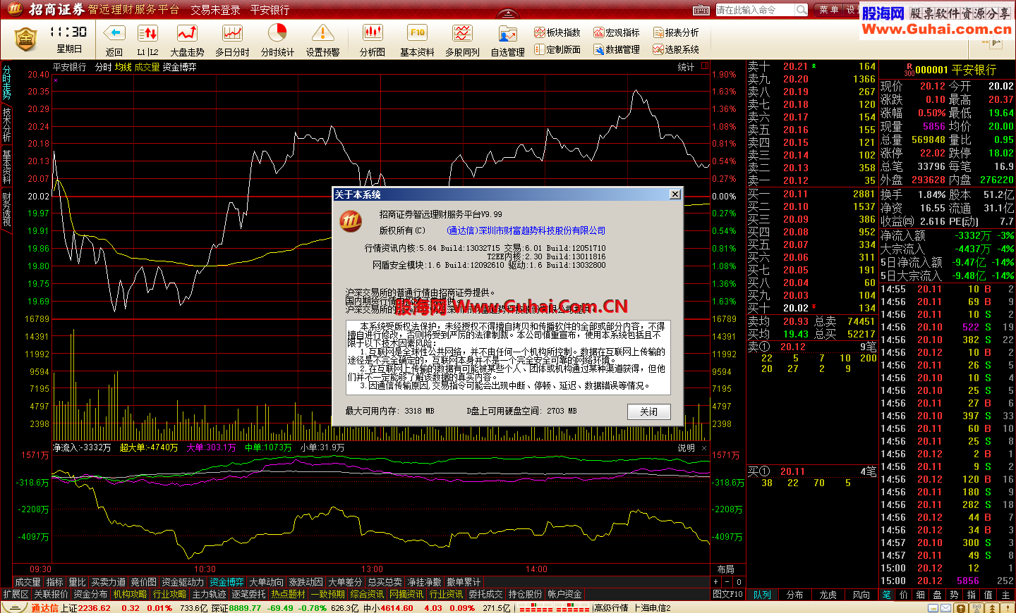The image size is (1016, 613).
Task: Click 持仓股份 bottom tab
Action: [x=526, y=595]
